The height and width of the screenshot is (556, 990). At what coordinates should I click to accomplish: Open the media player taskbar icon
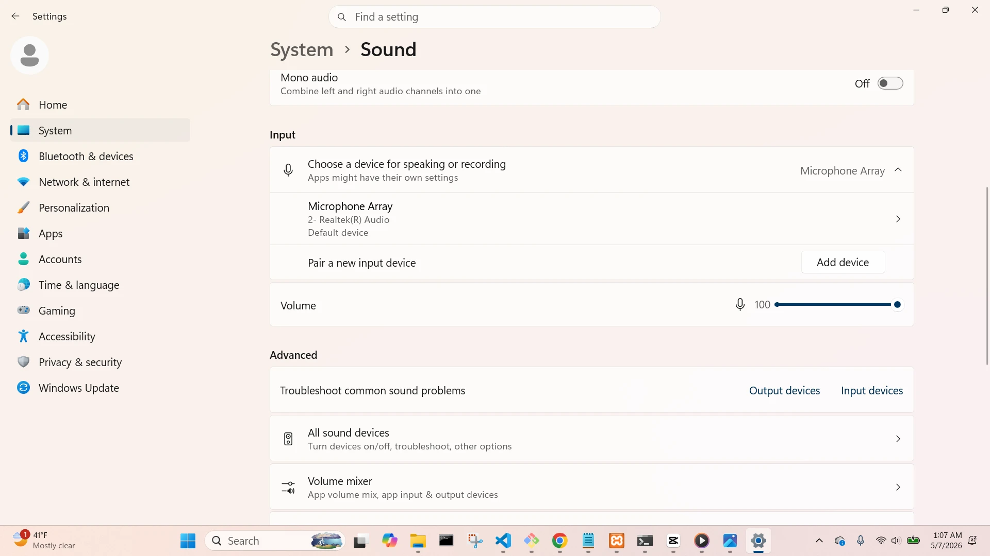tap(702, 541)
